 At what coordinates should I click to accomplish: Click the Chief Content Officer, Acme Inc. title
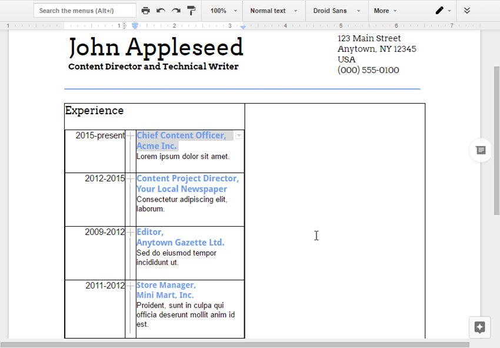pos(181,141)
